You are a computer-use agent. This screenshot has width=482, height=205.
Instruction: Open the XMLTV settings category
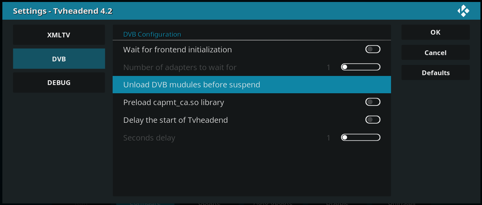click(59, 35)
